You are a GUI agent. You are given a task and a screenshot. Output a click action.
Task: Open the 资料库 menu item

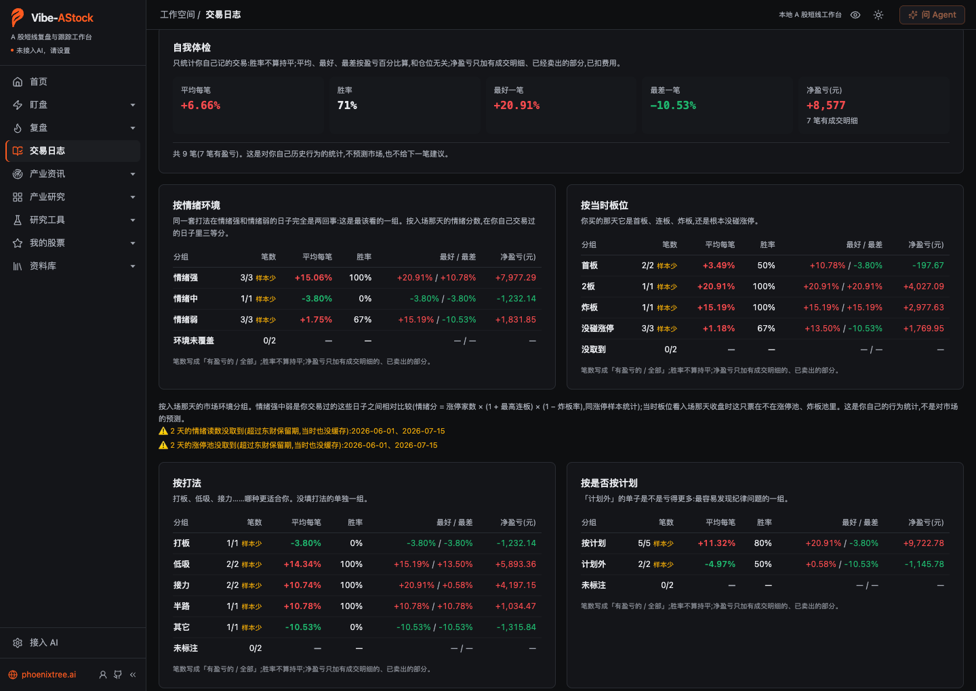pyautogui.click(x=73, y=266)
